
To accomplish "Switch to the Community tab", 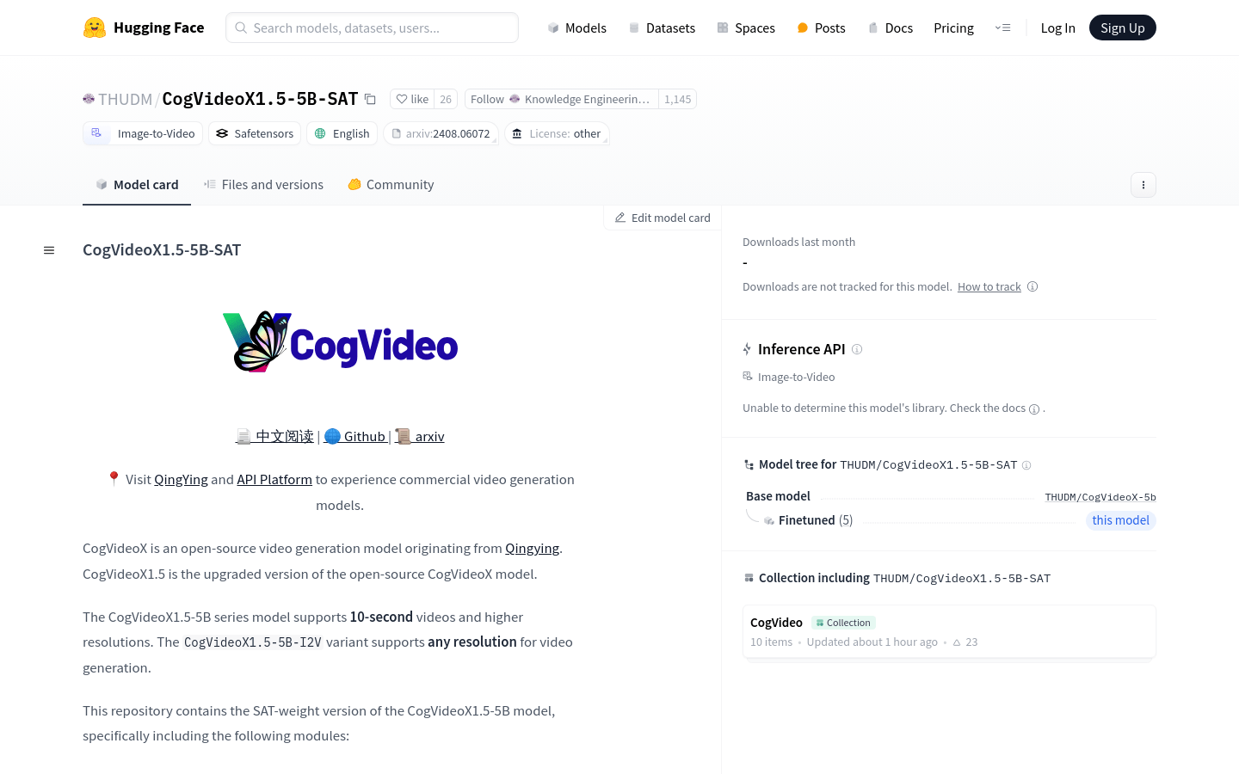I will pyautogui.click(x=391, y=184).
